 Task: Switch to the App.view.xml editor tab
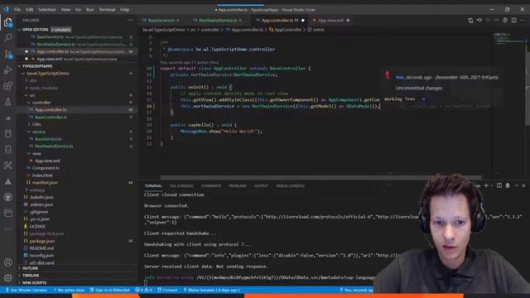[330, 20]
